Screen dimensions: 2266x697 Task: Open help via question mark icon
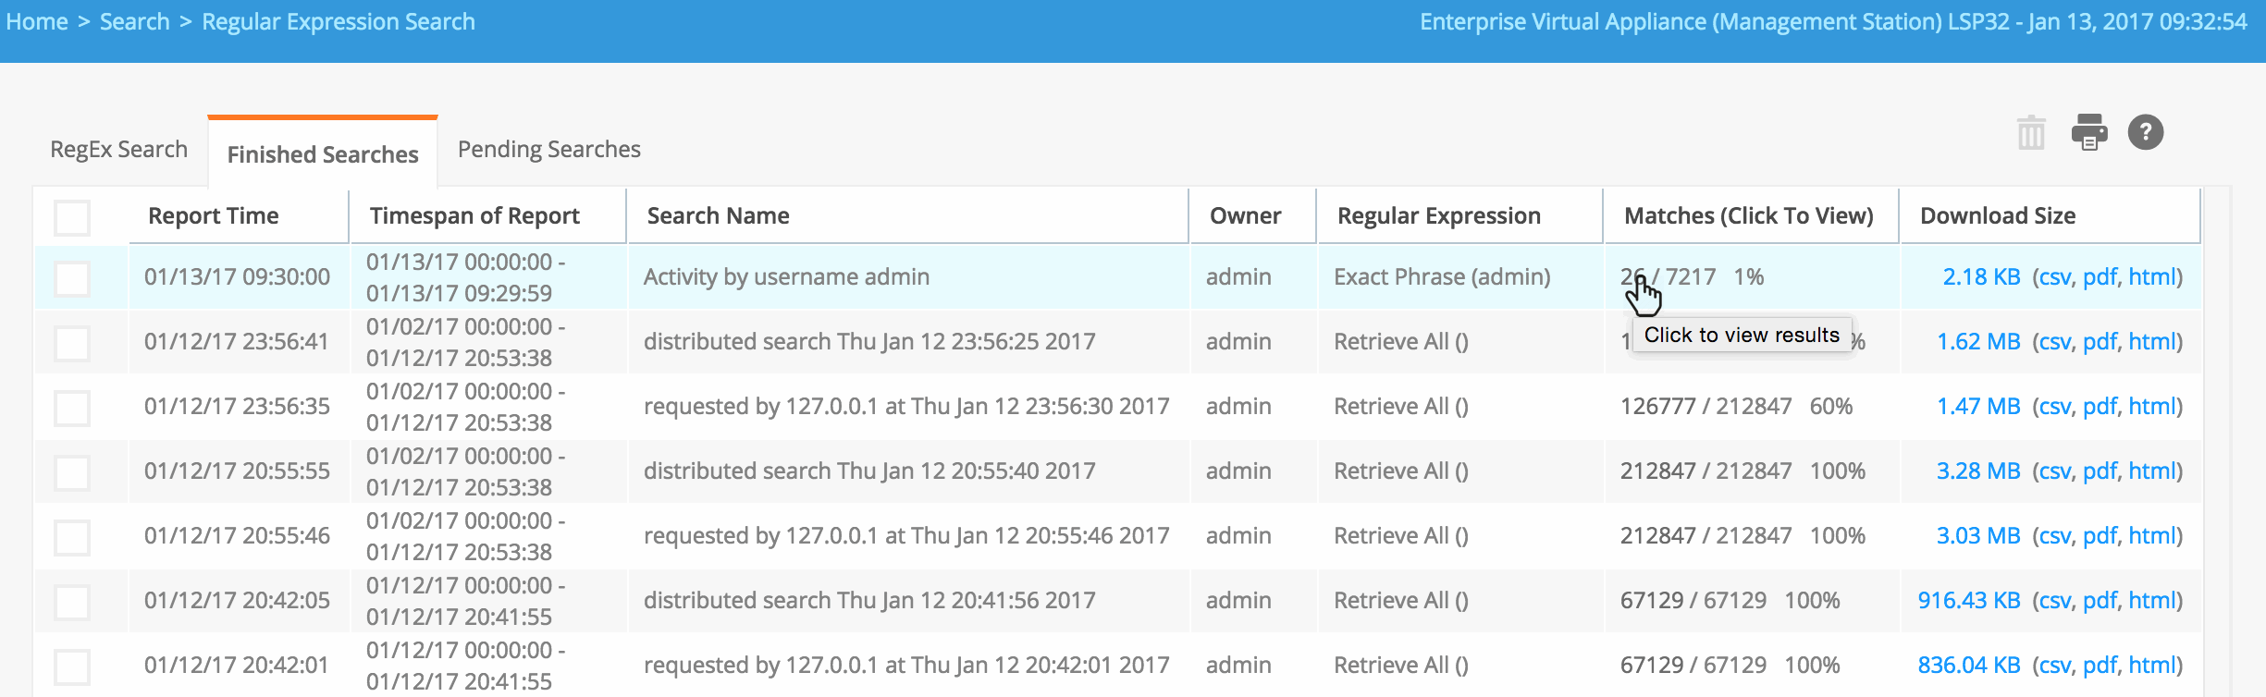tap(2145, 132)
